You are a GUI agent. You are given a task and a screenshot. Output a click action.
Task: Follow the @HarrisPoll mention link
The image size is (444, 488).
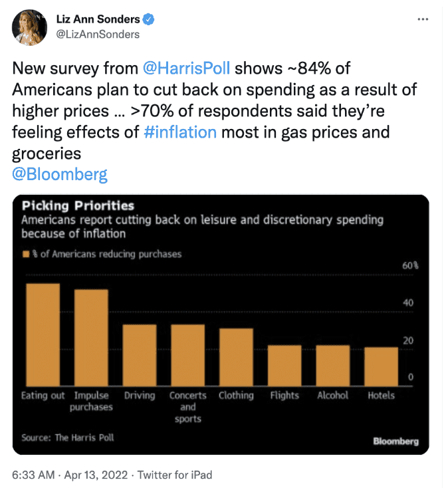pyautogui.click(x=186, y=68)
